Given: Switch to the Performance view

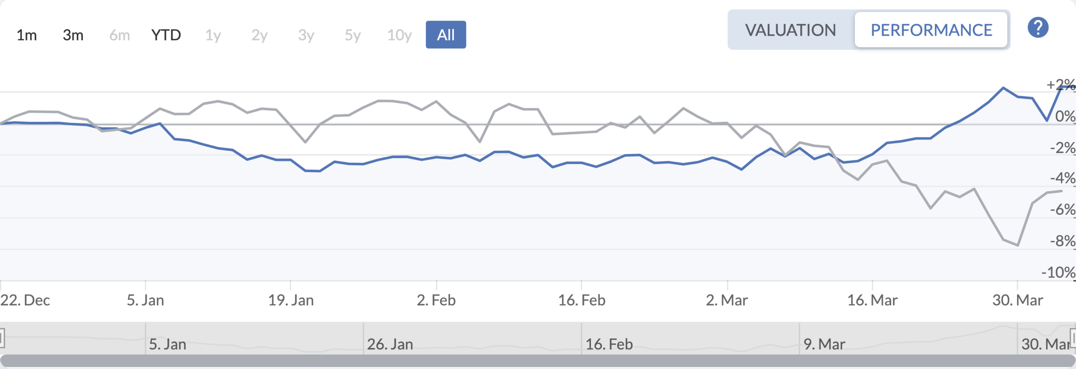Looking at the screenshot, I should point(931,30).
